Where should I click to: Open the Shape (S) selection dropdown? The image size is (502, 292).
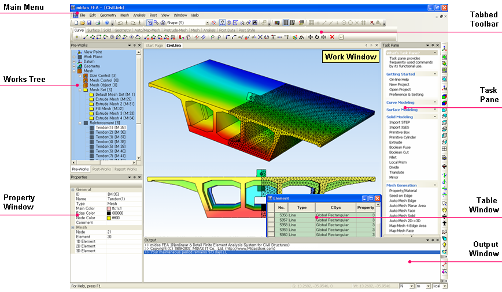207,23
